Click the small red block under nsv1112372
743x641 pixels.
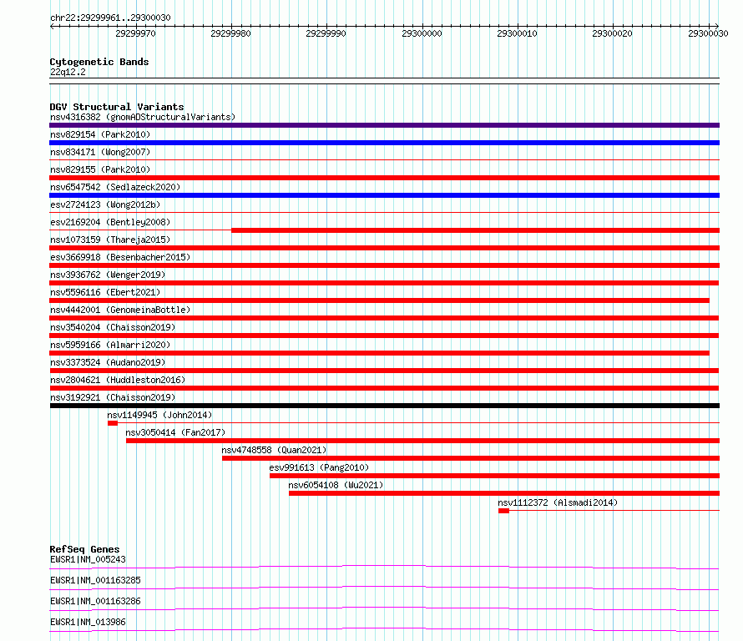point(503,511)
